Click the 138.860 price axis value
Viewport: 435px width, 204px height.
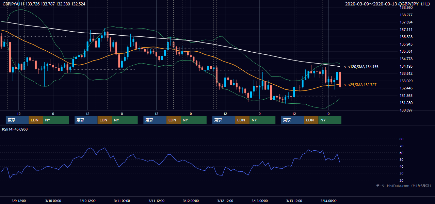tap(406, 7)
